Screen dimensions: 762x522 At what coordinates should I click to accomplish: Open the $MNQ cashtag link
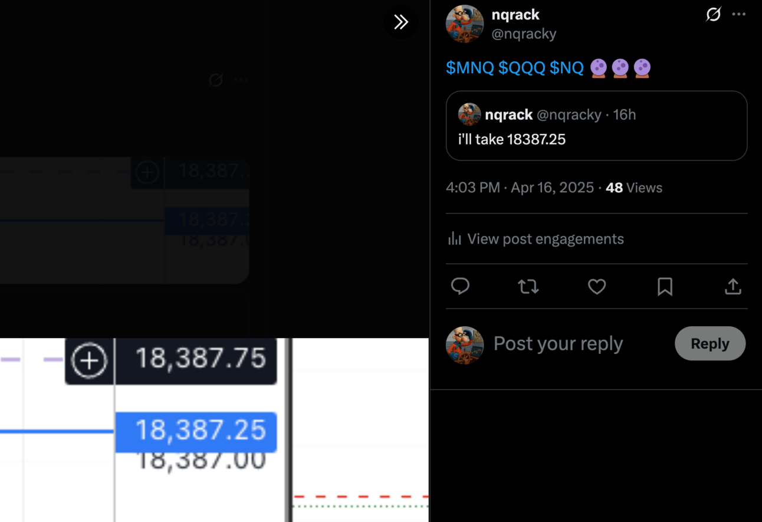(470, 68)
